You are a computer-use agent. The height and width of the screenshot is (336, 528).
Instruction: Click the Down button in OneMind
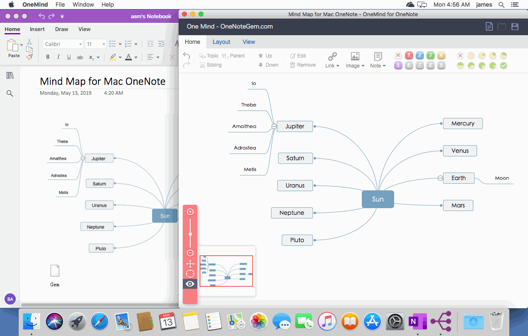(x=268, y=65)
